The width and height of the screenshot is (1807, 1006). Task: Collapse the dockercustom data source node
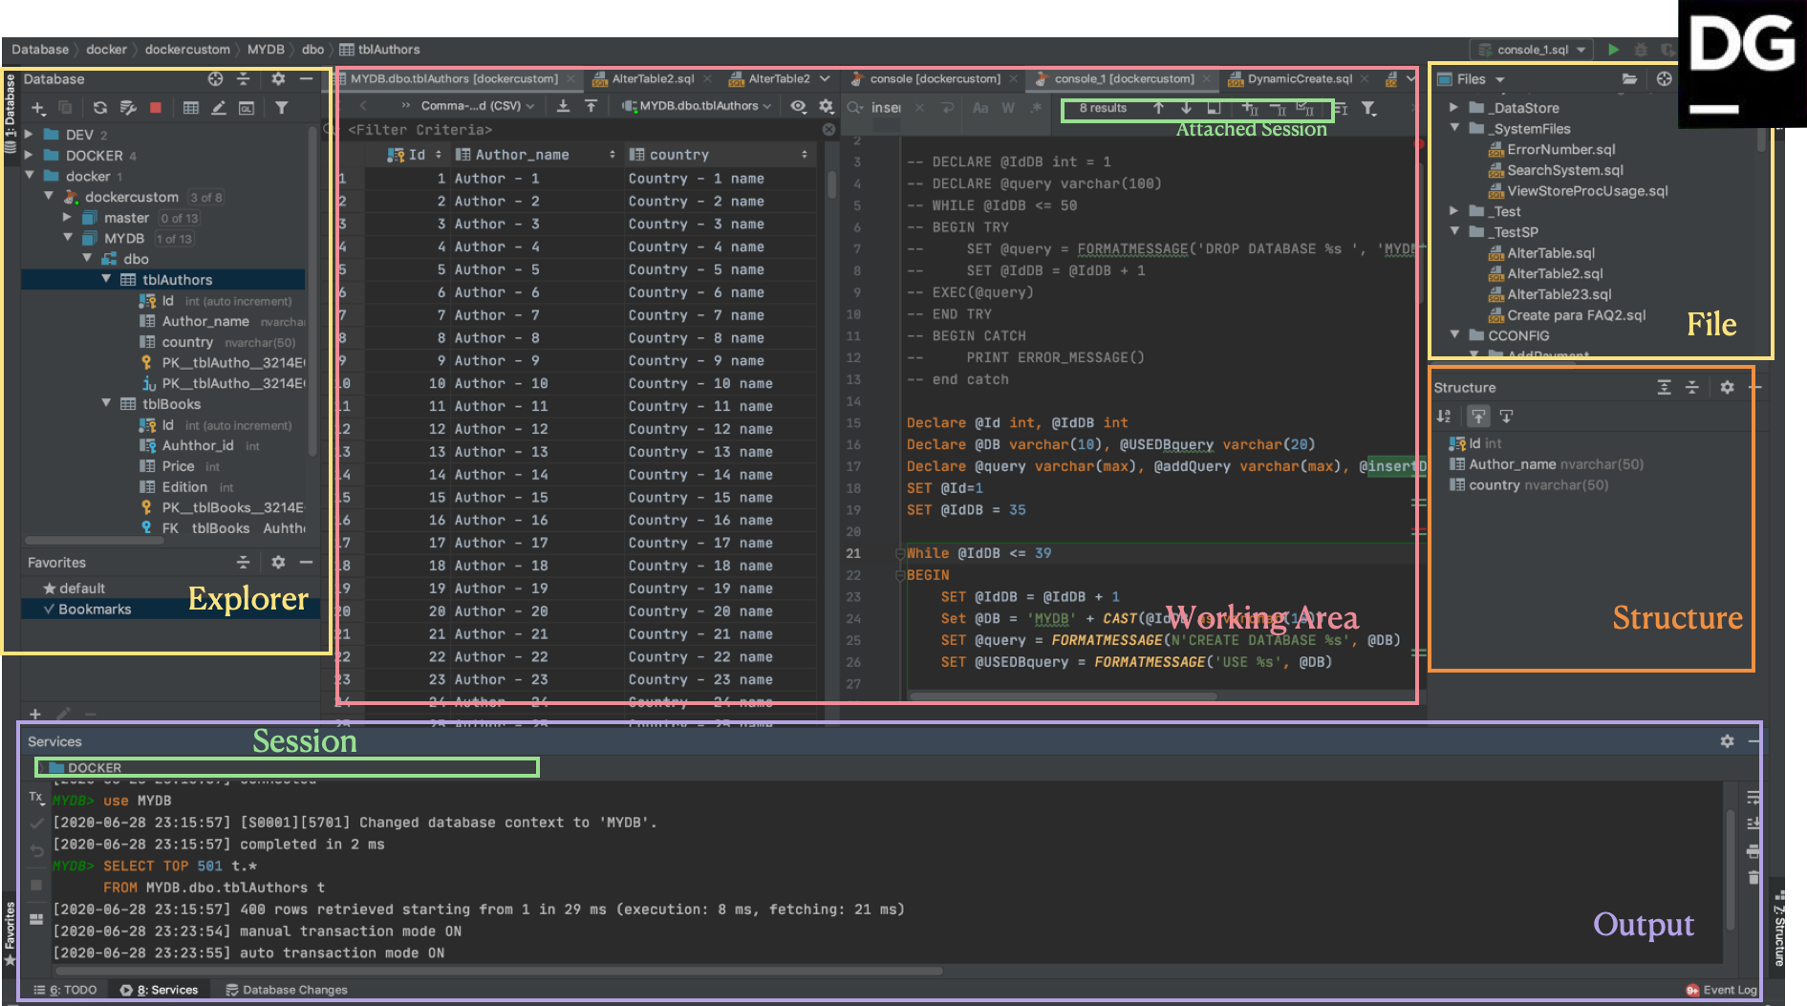click(48, 196)
